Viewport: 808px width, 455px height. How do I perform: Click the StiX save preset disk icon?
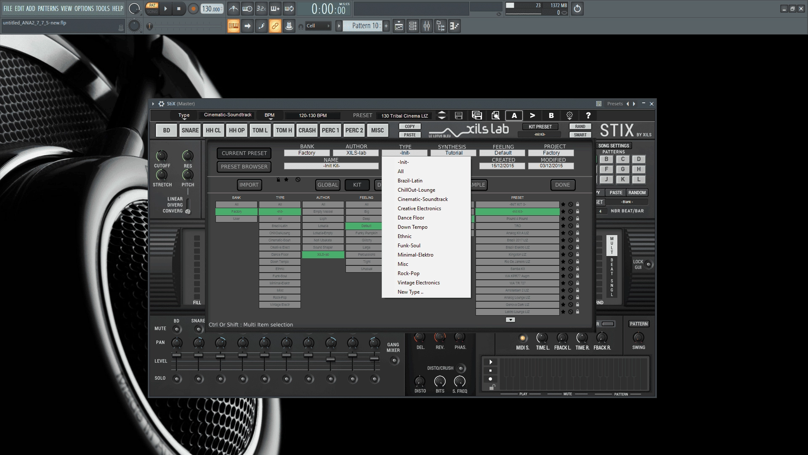coord(459,115)
